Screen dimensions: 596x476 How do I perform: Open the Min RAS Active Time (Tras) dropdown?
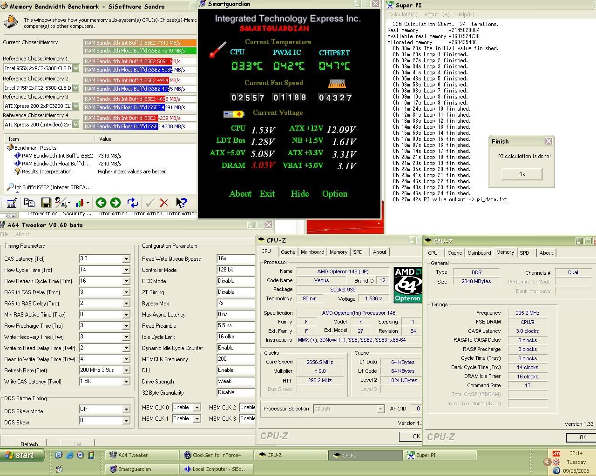[126, 315]
